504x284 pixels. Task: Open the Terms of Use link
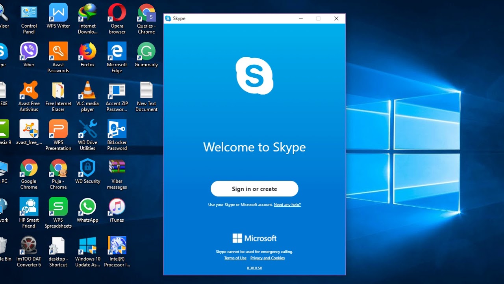tap(235, 258)
